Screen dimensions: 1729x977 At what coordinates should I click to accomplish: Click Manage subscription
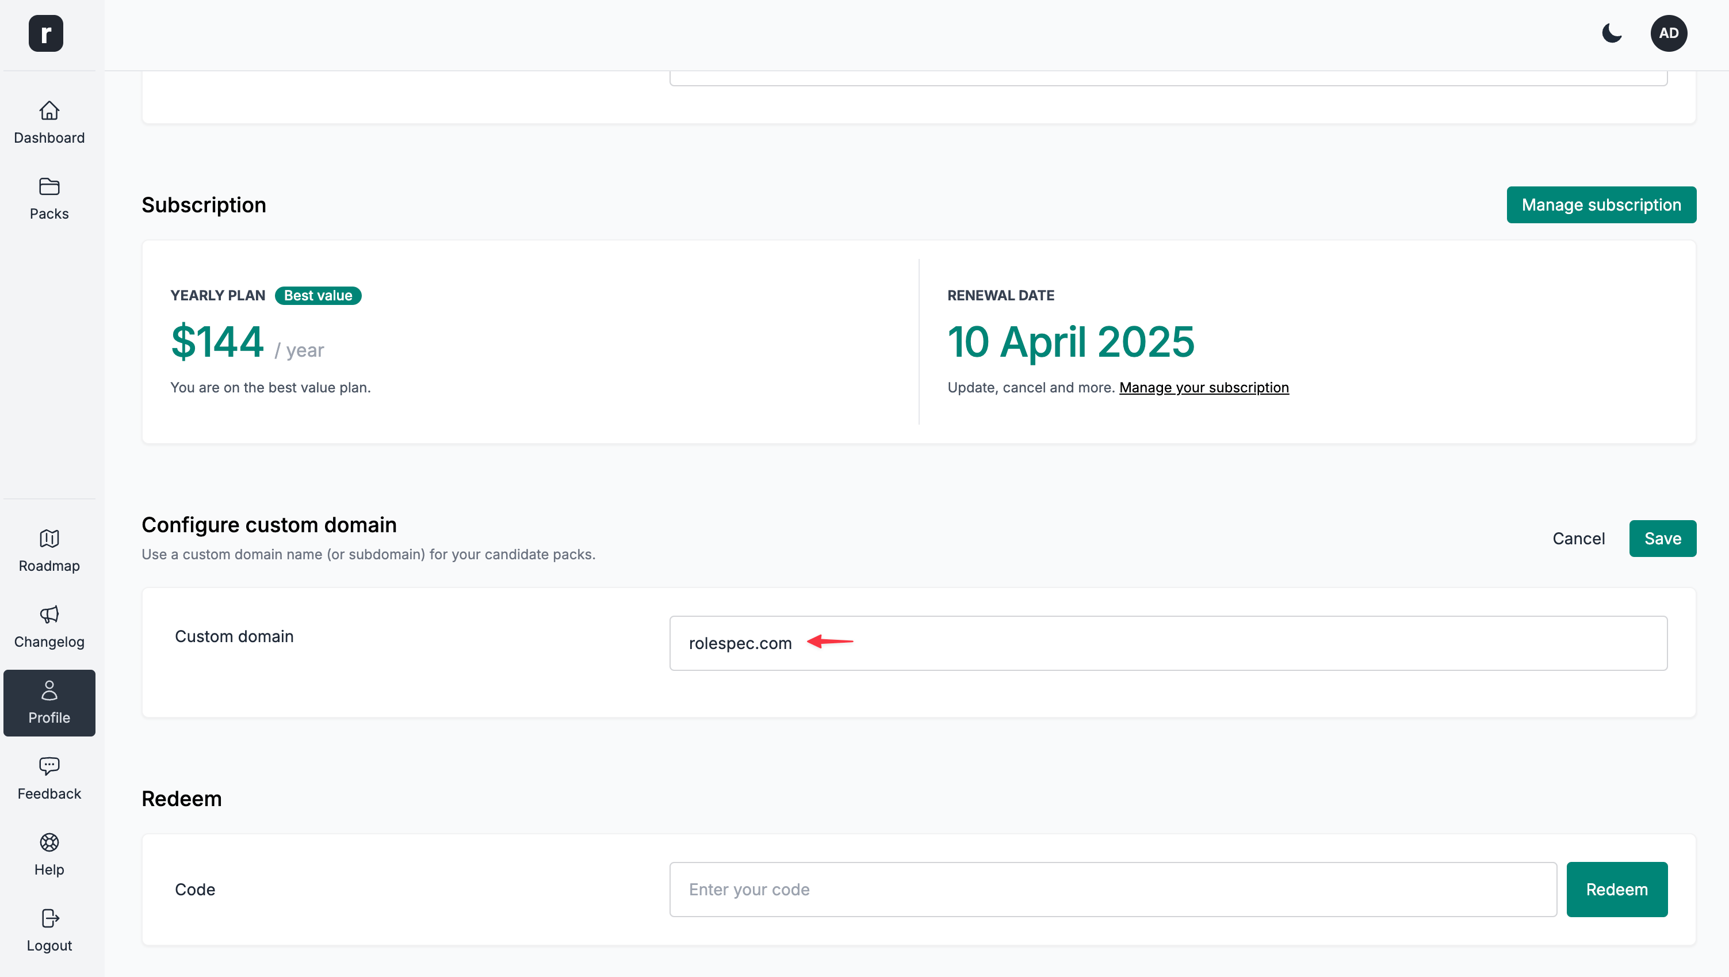coord(1601,205)
